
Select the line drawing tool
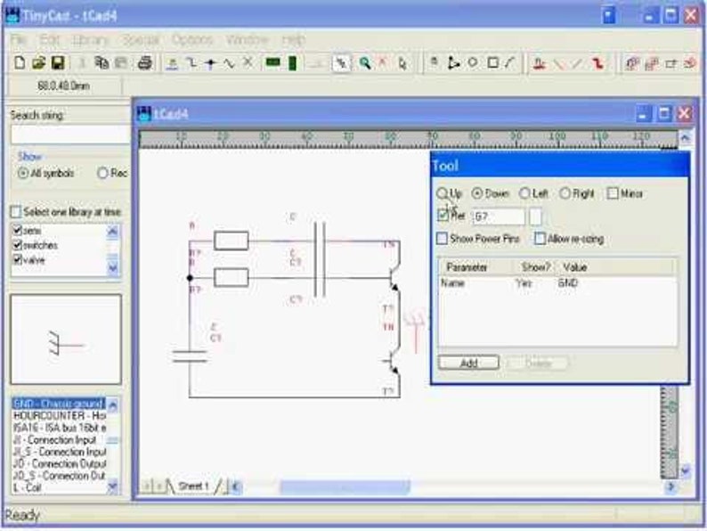(510, 62)
